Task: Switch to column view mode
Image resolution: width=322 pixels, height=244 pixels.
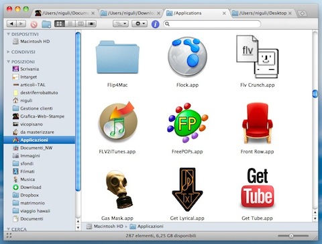Action: 80,24
